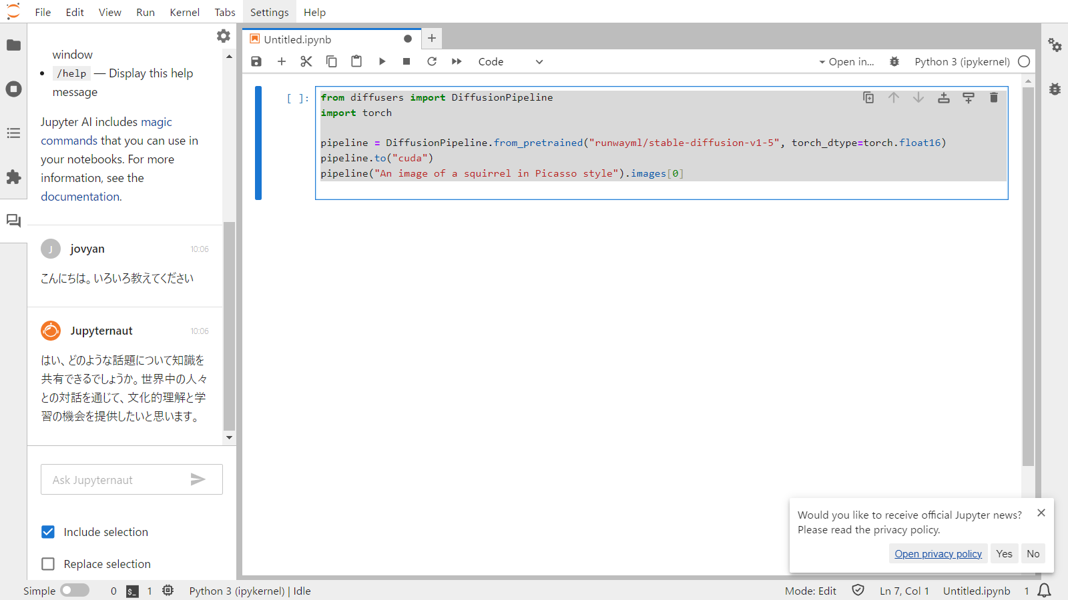Interrupt the kernel with the stop button
The width and height of the screenshot is (1068, 600).
pos(407,61)
